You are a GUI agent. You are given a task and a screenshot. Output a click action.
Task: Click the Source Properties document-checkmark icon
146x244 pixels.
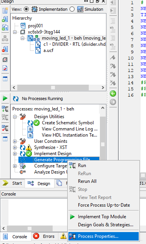pyautogui.click(x=5, y=68)
